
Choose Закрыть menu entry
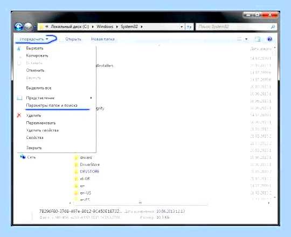coord(34,148)
